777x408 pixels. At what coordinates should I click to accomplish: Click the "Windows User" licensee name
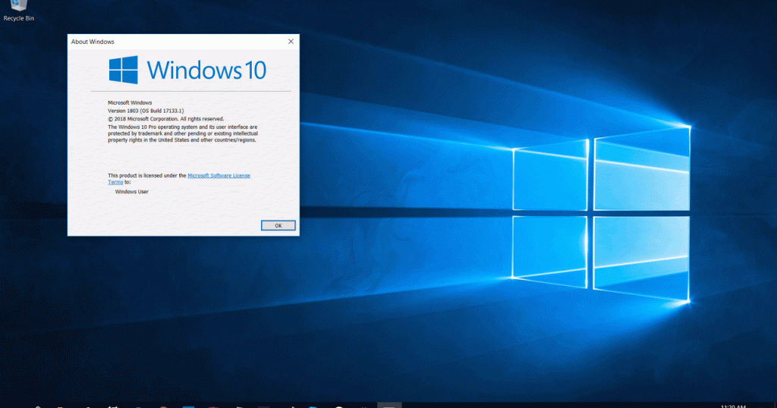point(132,192)
